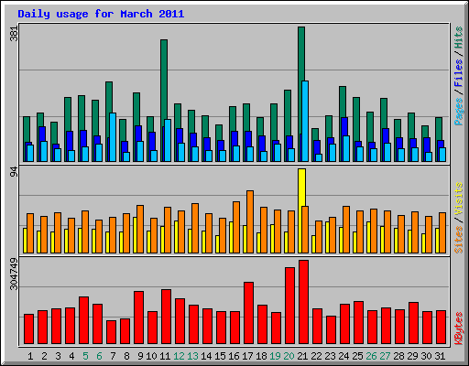Click the 94 axis label
This screenshot has width=469, height=366.
click(x=14, y=172)
